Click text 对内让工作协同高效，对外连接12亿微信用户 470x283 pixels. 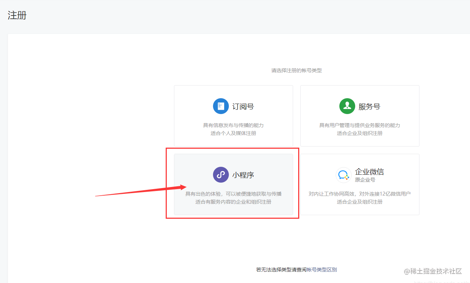click(x=360, y=194)
